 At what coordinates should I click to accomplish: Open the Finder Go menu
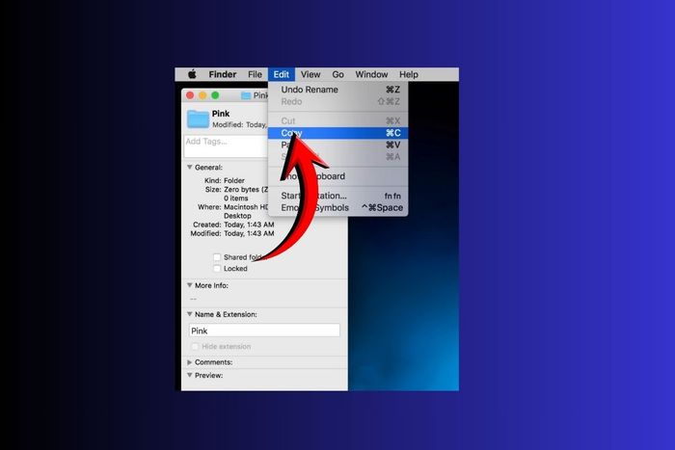[337, 74]
